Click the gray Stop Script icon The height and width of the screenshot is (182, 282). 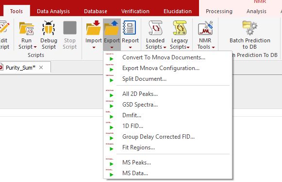click(x=70, y=28)
